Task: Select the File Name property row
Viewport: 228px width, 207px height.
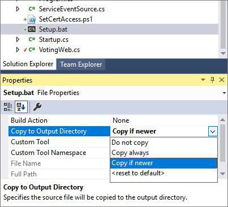Action: pos(59,163)
